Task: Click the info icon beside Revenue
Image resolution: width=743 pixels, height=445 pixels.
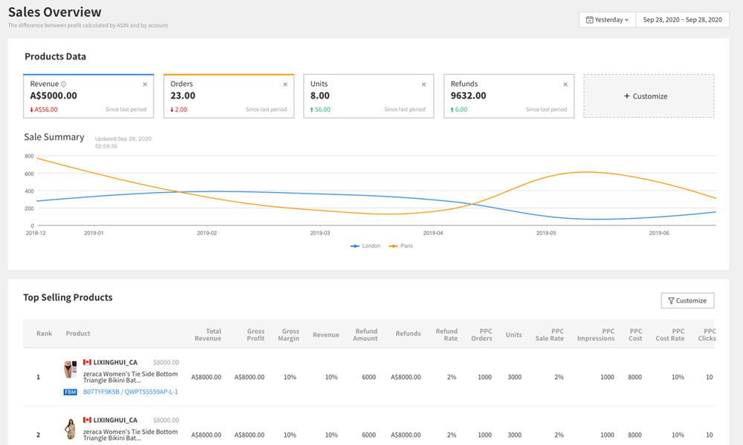Action: [x=64, y=85]
